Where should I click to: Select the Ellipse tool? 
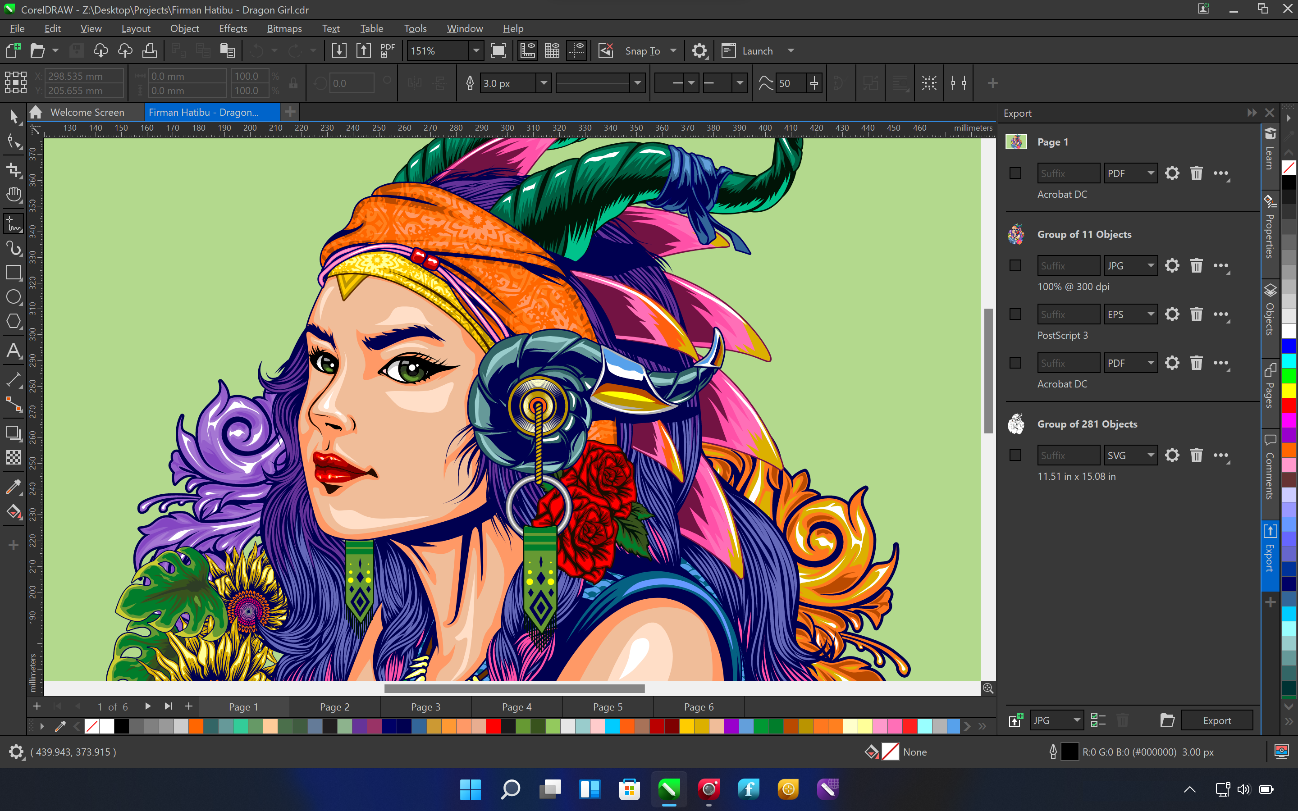(x=13, y=297)
